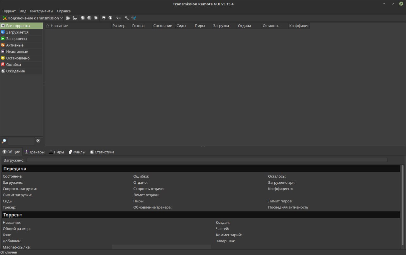Click the add torrent link icon

coord(75,18)
